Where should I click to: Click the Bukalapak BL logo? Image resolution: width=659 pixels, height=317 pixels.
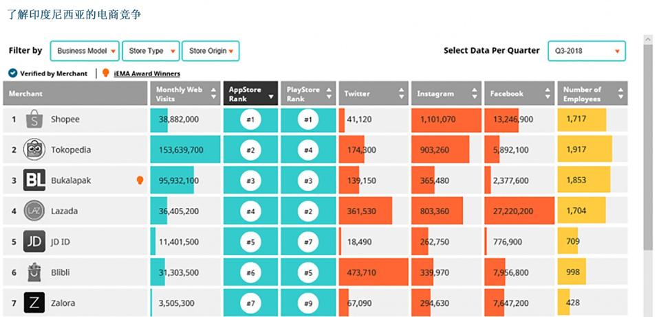tap(34, 180)
